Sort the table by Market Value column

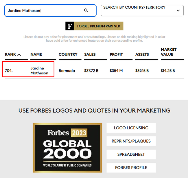click(169, 52)
